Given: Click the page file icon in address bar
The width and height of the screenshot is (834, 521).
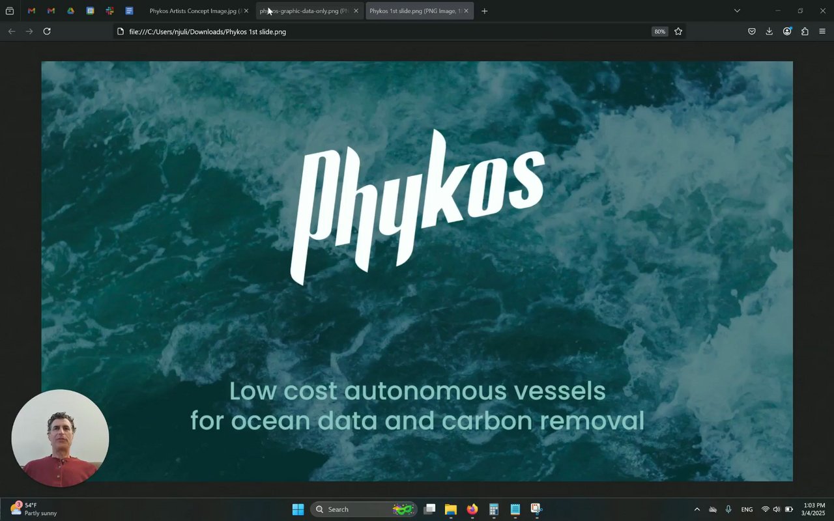Looking at the screenshot, I should click(x=121, y=31).
